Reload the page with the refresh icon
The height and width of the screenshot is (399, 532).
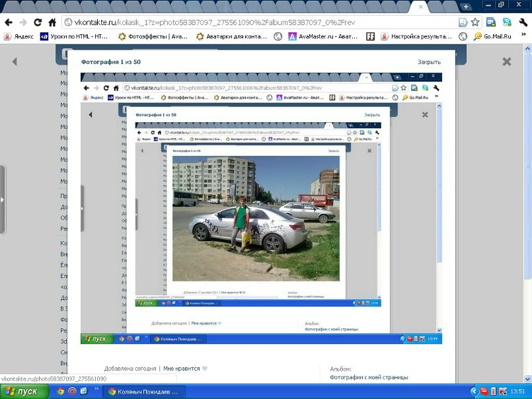point(38,22)
